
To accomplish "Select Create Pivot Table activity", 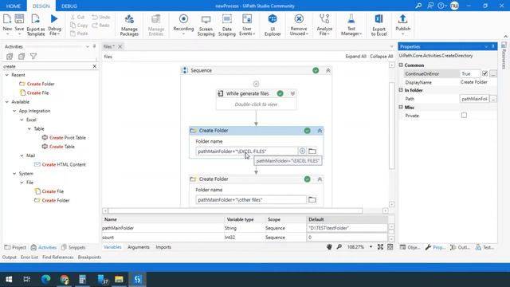I will coord(64,138).
